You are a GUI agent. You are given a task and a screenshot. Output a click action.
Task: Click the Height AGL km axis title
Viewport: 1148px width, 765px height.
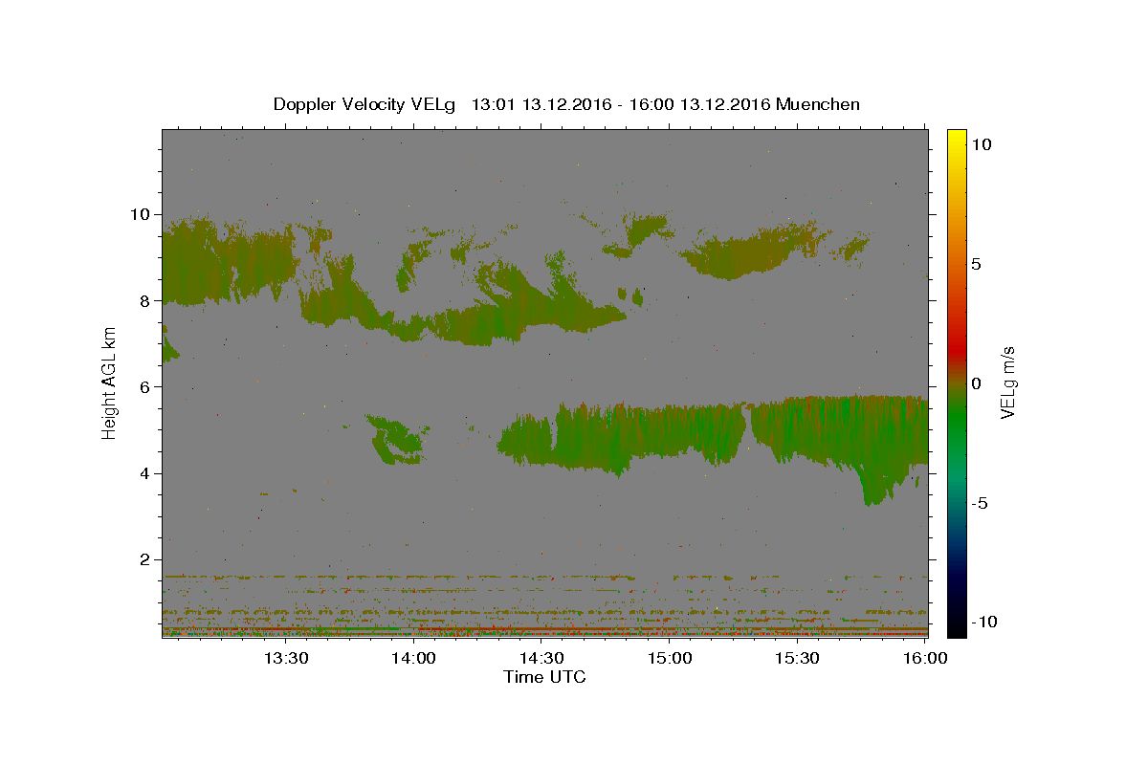pyautogui.click(x=110, y=382)
